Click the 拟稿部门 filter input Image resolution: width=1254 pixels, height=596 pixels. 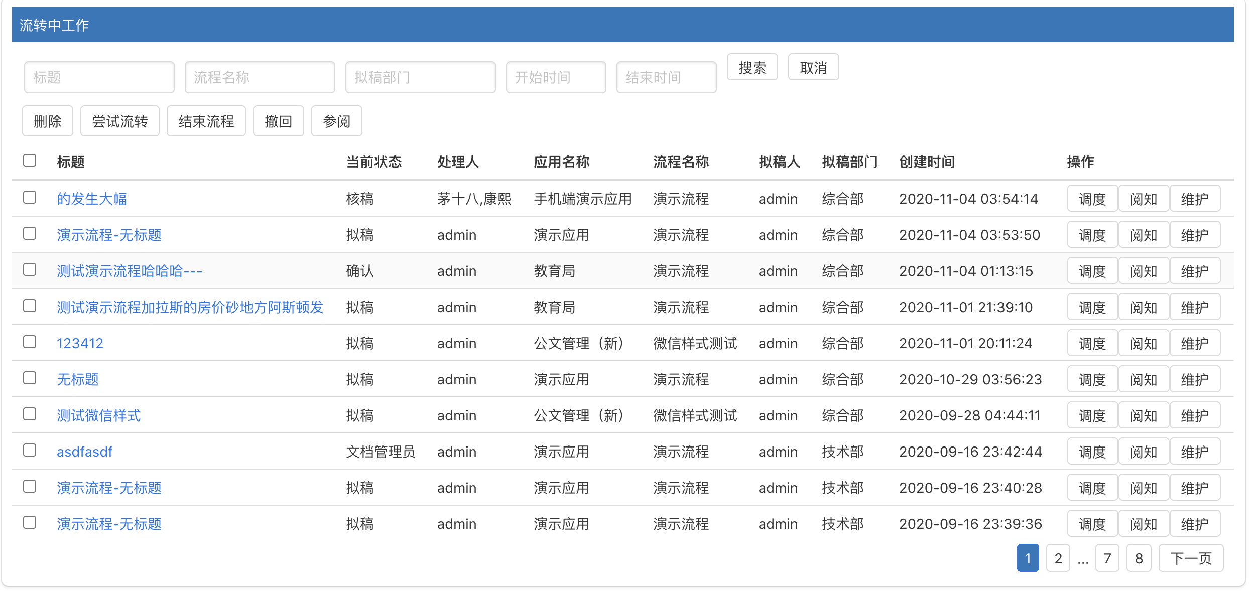(421, 77)
